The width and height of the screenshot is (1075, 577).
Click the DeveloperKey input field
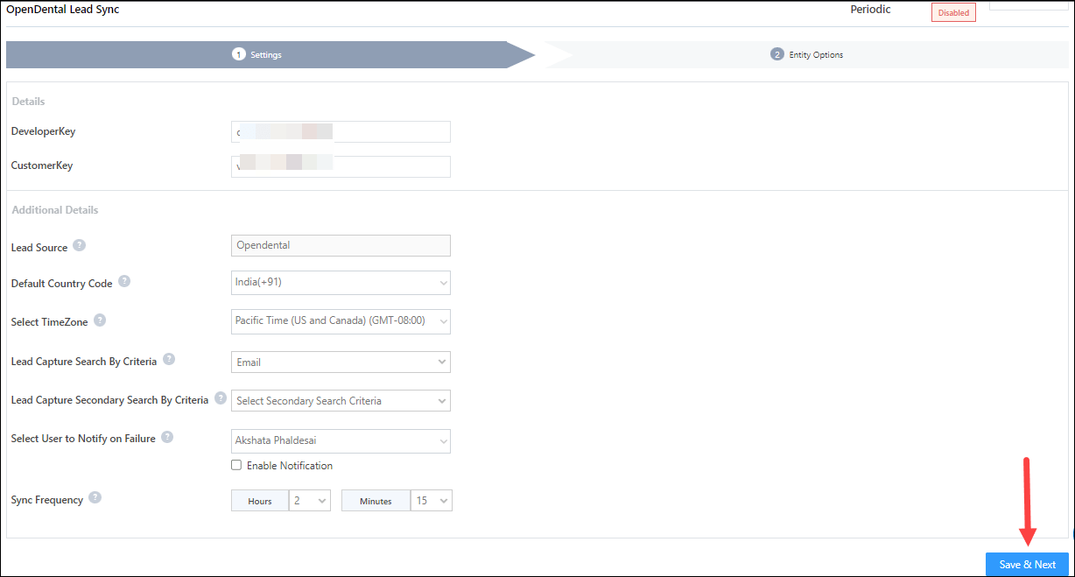pos(341,131)
